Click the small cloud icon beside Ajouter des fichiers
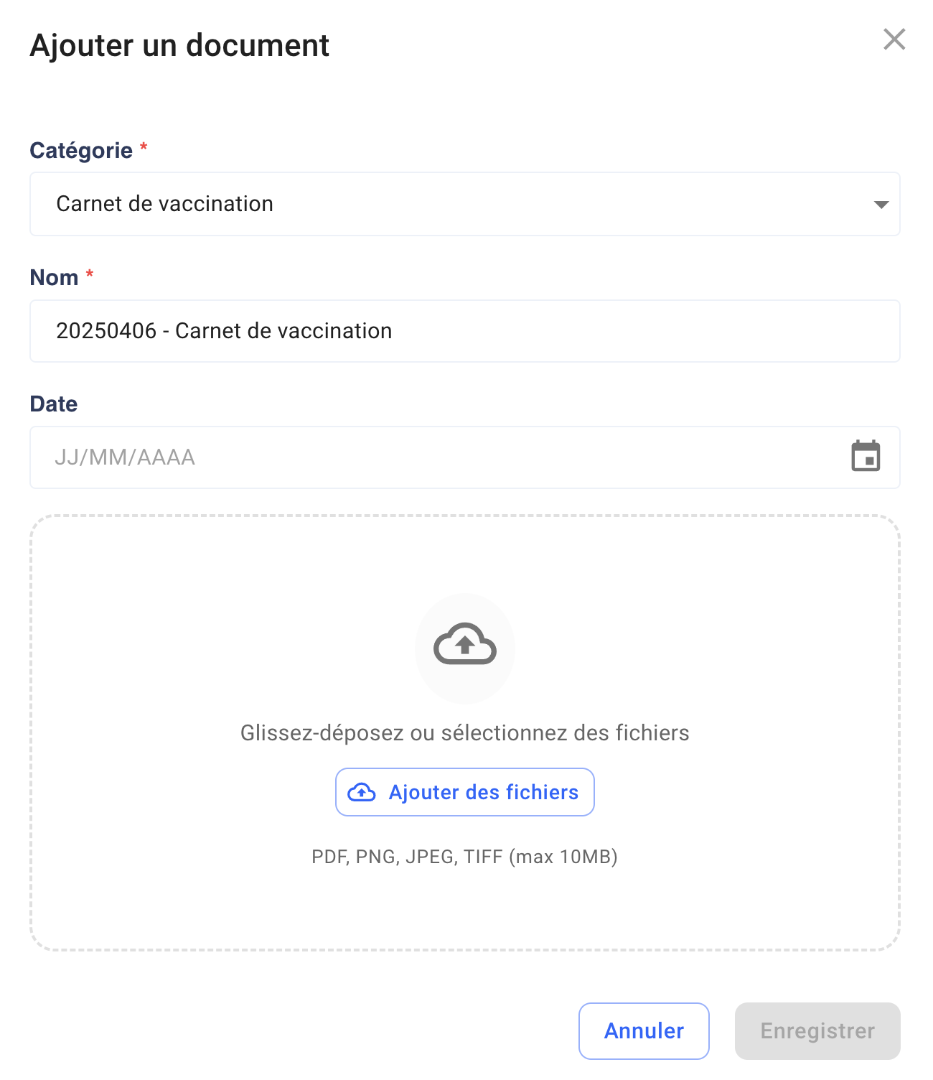 (x=362, y=792)
